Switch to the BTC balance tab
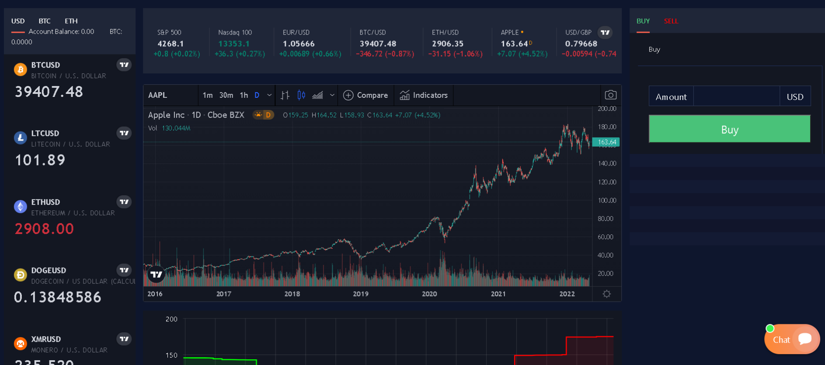Screen dimensions: 825x365 [45, 21]
